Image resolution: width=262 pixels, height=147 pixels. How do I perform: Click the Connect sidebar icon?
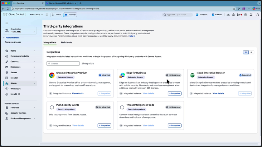coord(7,62)
